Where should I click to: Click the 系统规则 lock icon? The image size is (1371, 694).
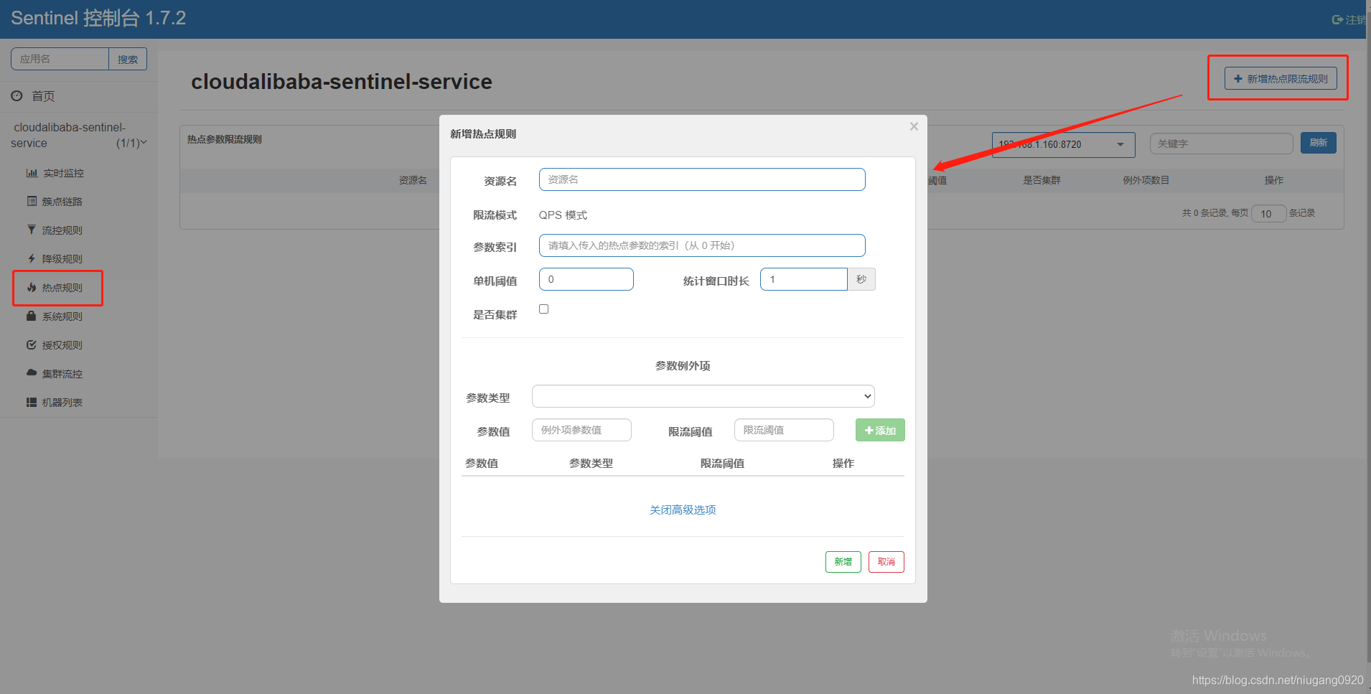[32, 316]
